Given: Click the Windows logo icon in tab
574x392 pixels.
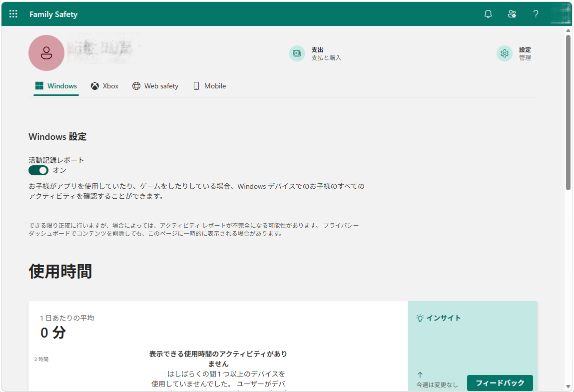Looking at the screenshot, I should tap(39, 86).
